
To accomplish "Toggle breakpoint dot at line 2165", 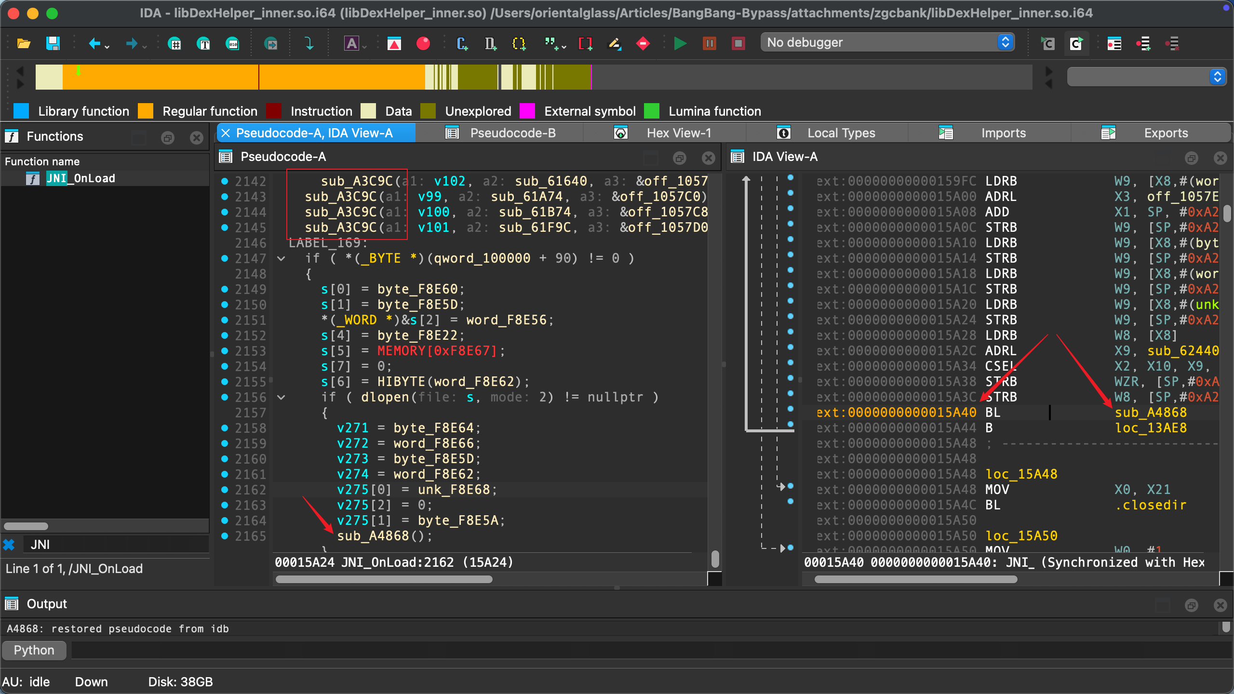I will pyautogui.click(x=225, y=536).
